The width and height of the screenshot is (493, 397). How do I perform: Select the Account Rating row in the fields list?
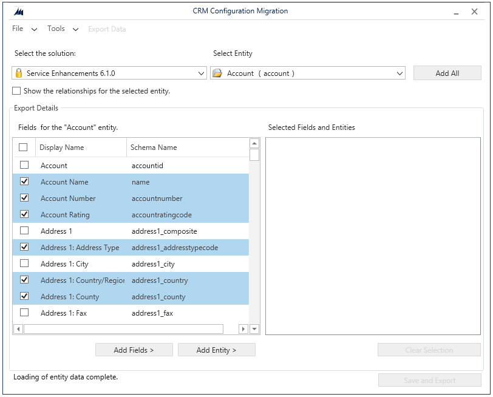pyautogui.click(x=79, y=214)
